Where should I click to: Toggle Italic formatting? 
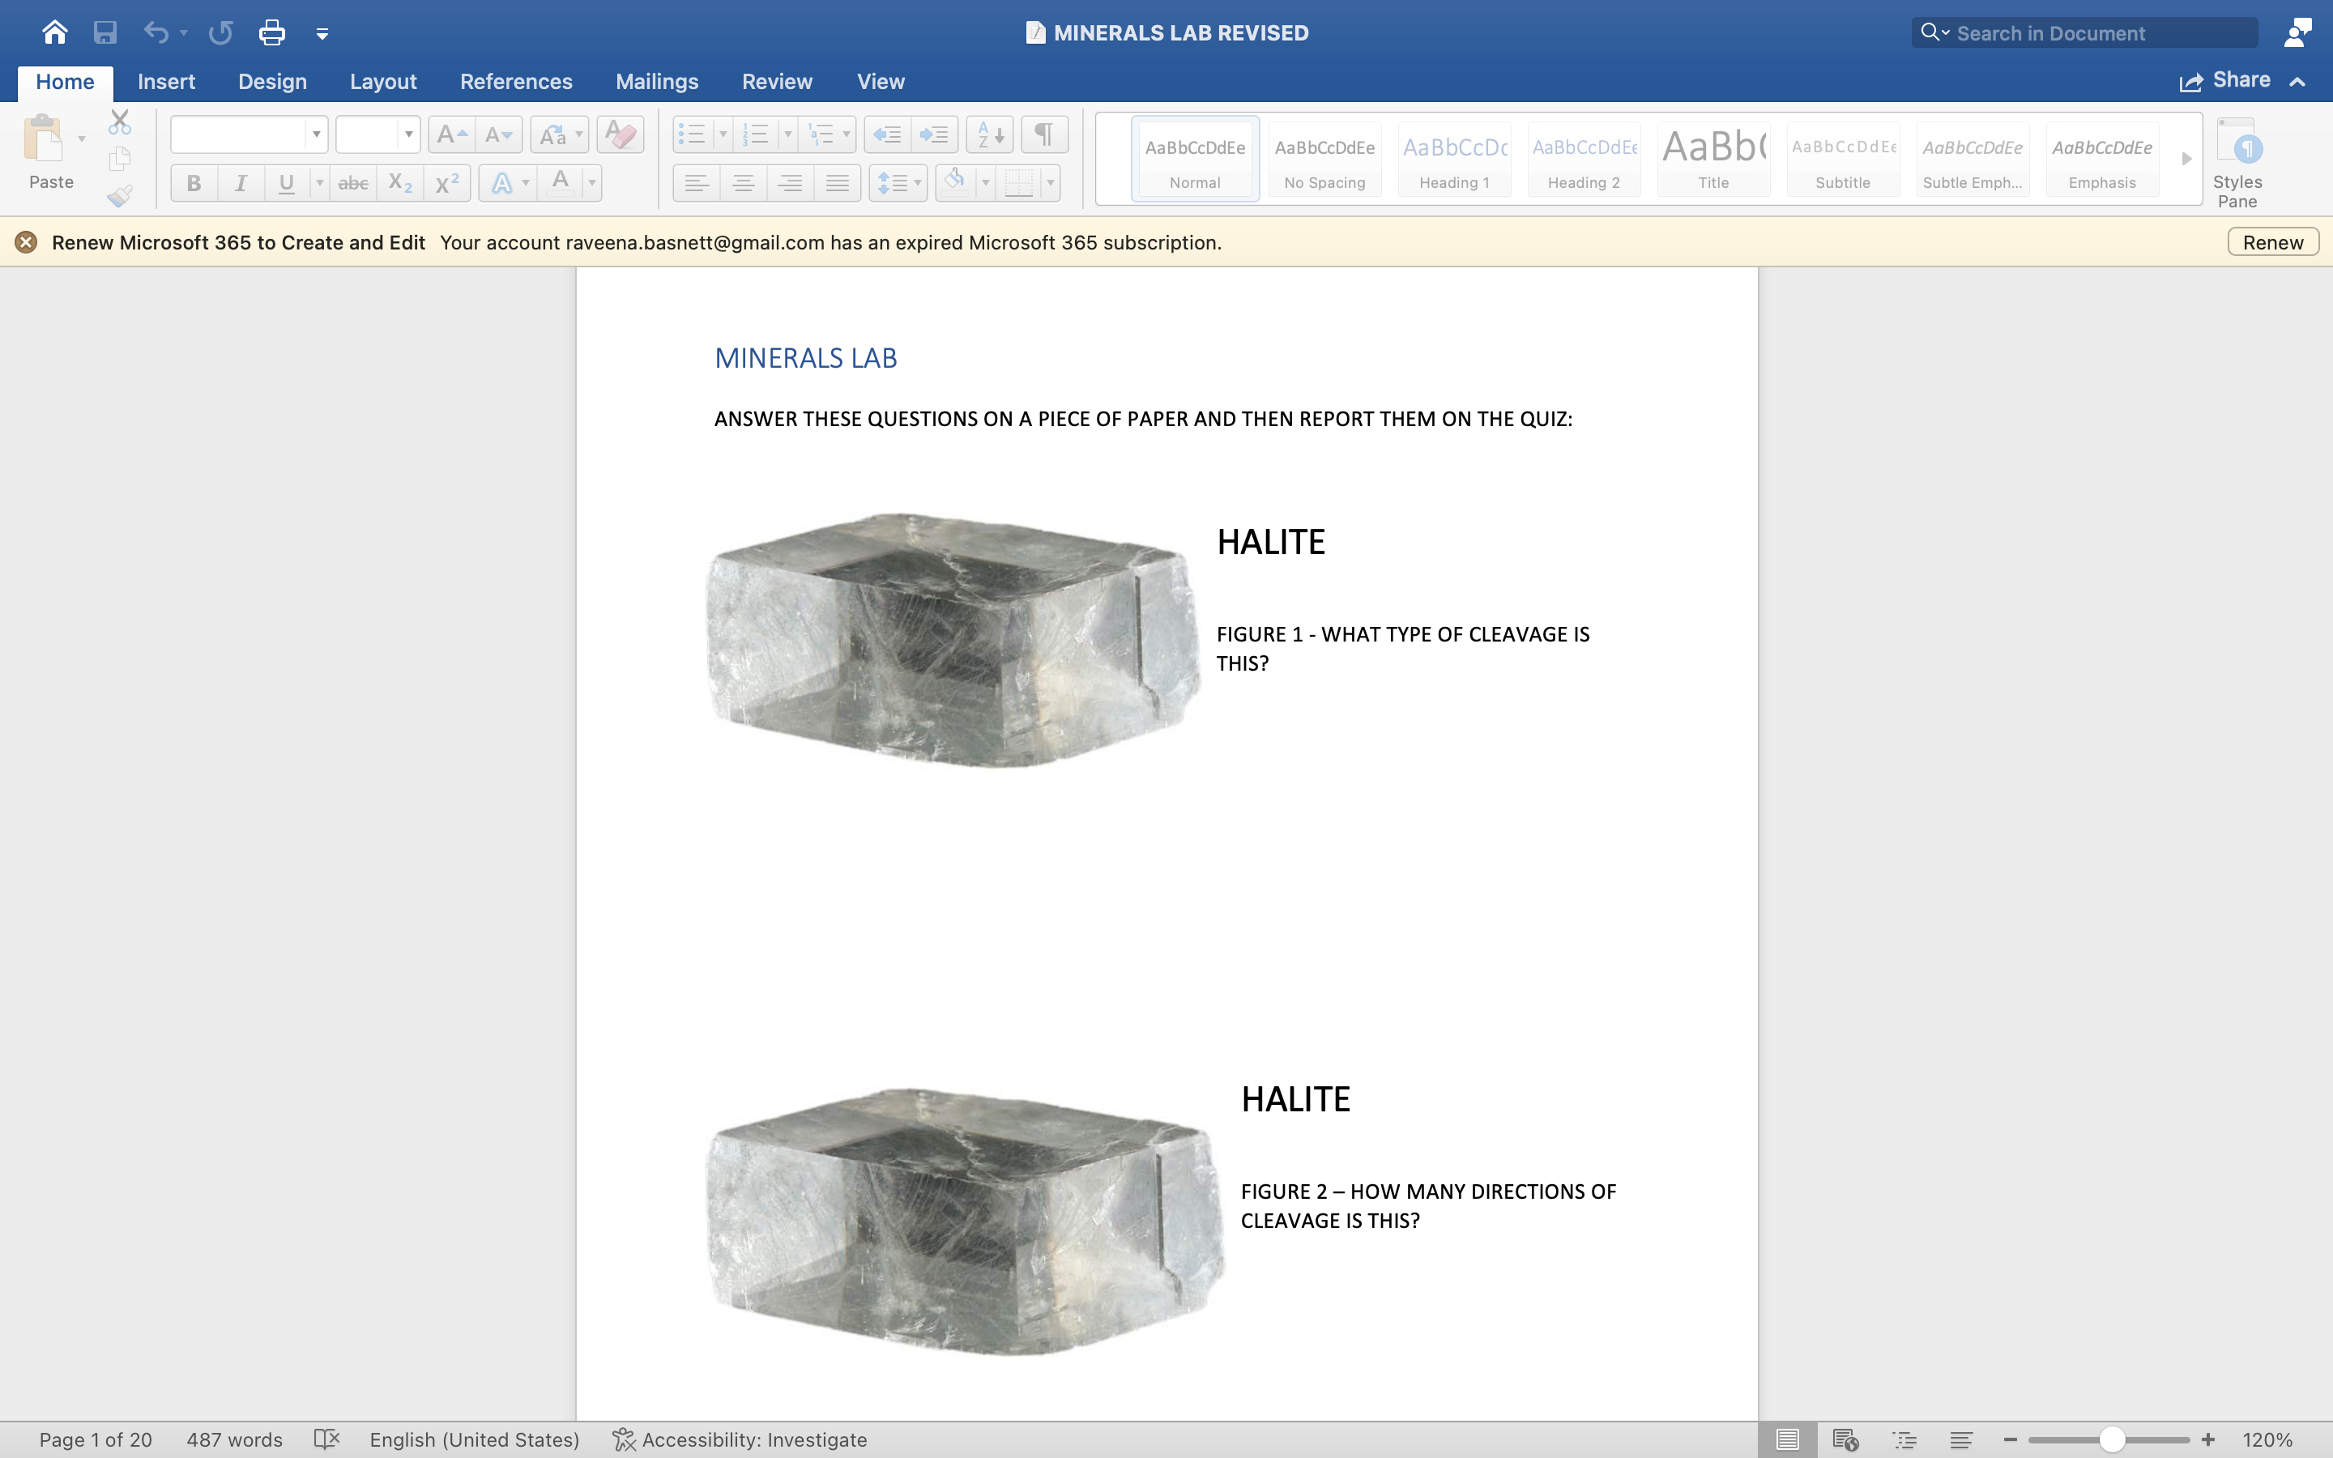click(240, 182)
